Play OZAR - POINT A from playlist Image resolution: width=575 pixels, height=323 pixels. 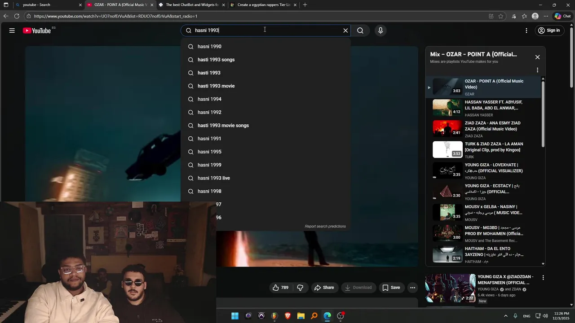484,87
